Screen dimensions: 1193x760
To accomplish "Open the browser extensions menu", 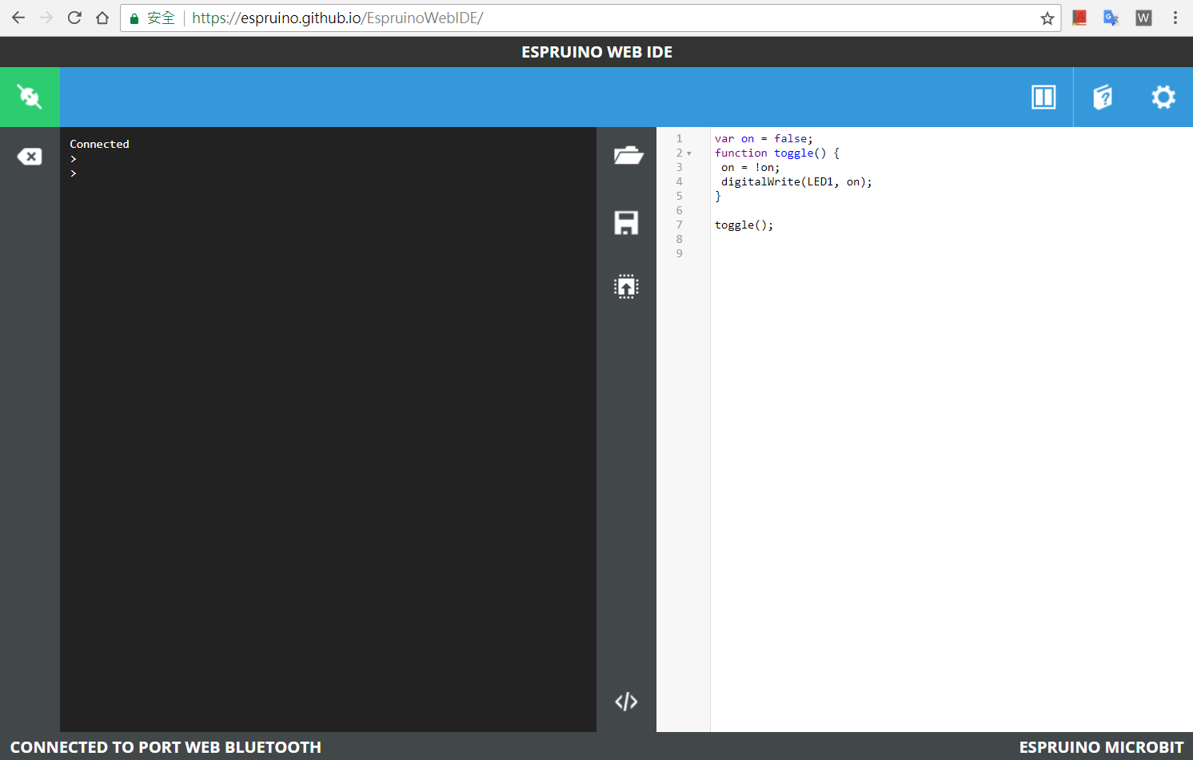I will [x=1079, y=18].
